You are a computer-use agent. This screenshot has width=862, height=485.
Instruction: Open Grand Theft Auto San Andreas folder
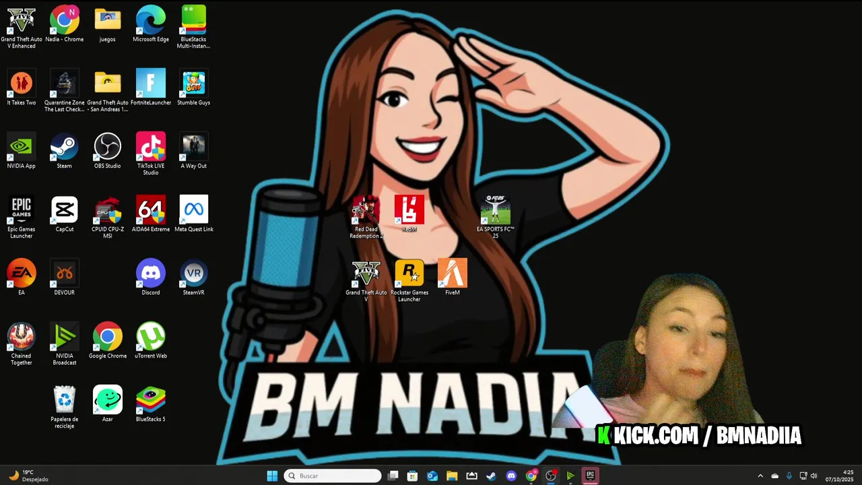tap(108, 91)
